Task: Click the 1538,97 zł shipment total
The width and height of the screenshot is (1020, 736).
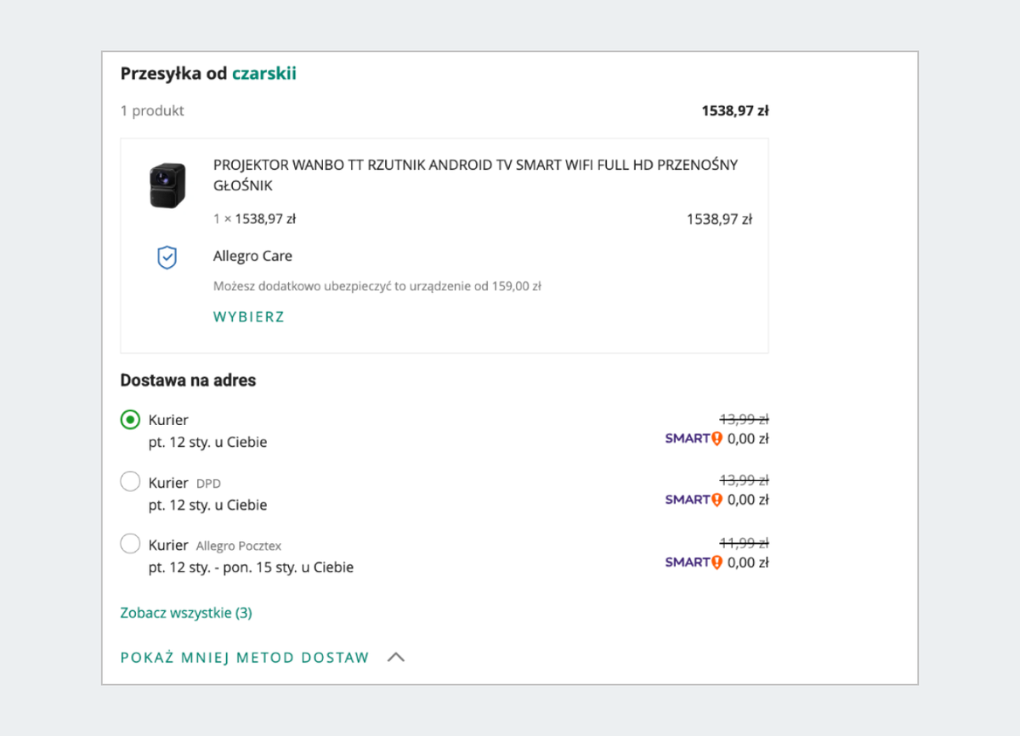Action: (734, 110)
